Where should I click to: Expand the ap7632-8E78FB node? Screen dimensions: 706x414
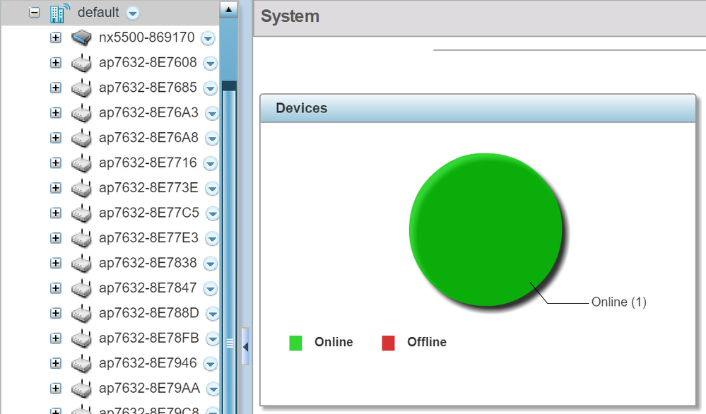pos(55,338)
